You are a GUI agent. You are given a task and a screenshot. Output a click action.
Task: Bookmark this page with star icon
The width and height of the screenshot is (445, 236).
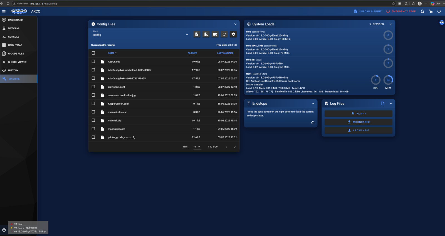click(x=393, y=4)
